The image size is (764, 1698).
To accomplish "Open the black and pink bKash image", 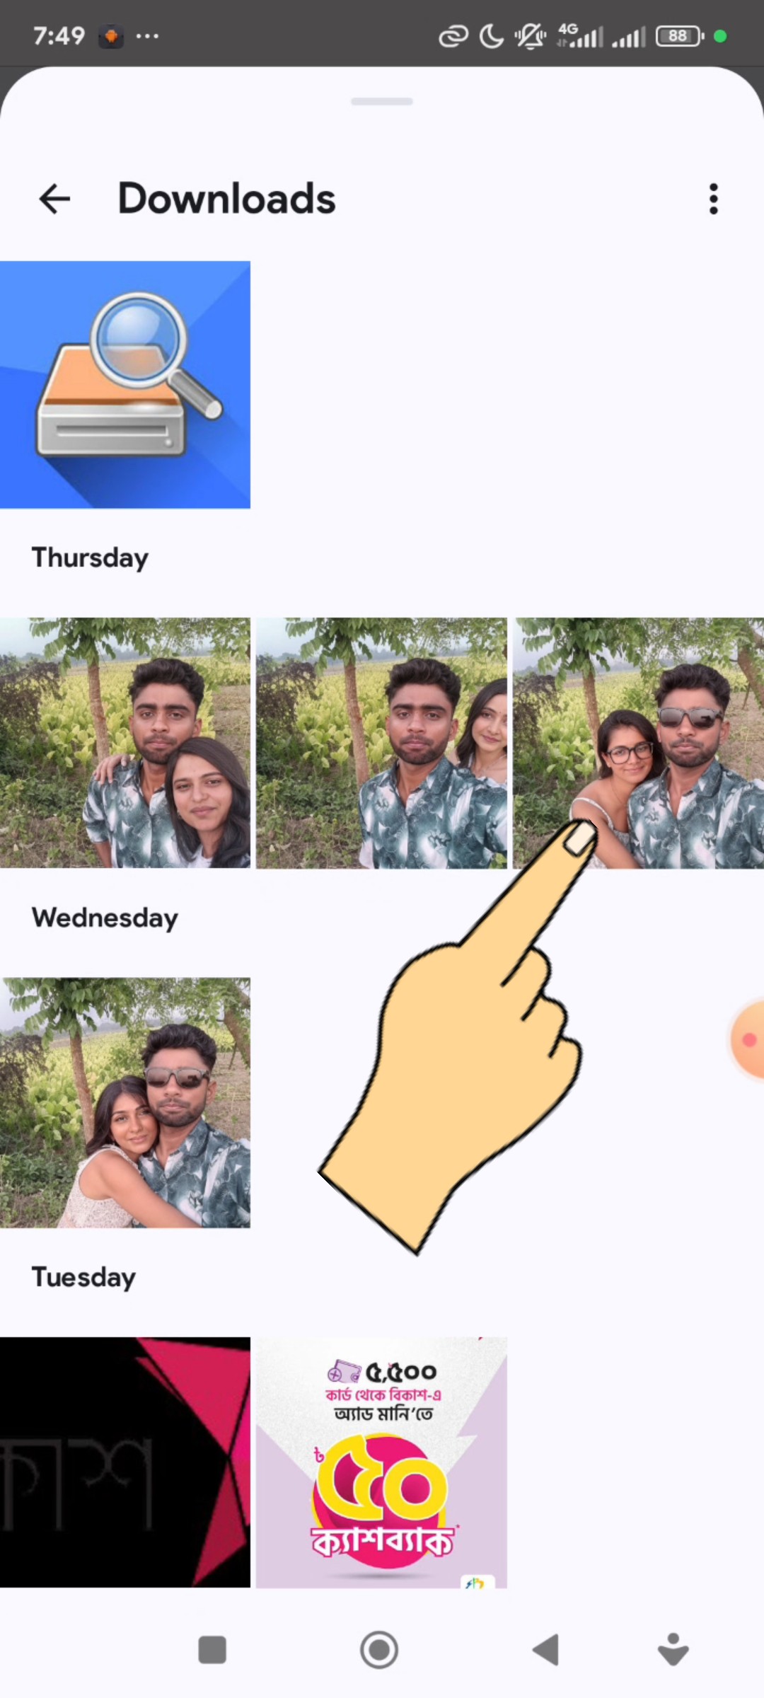I will (x=125, y=1462).
